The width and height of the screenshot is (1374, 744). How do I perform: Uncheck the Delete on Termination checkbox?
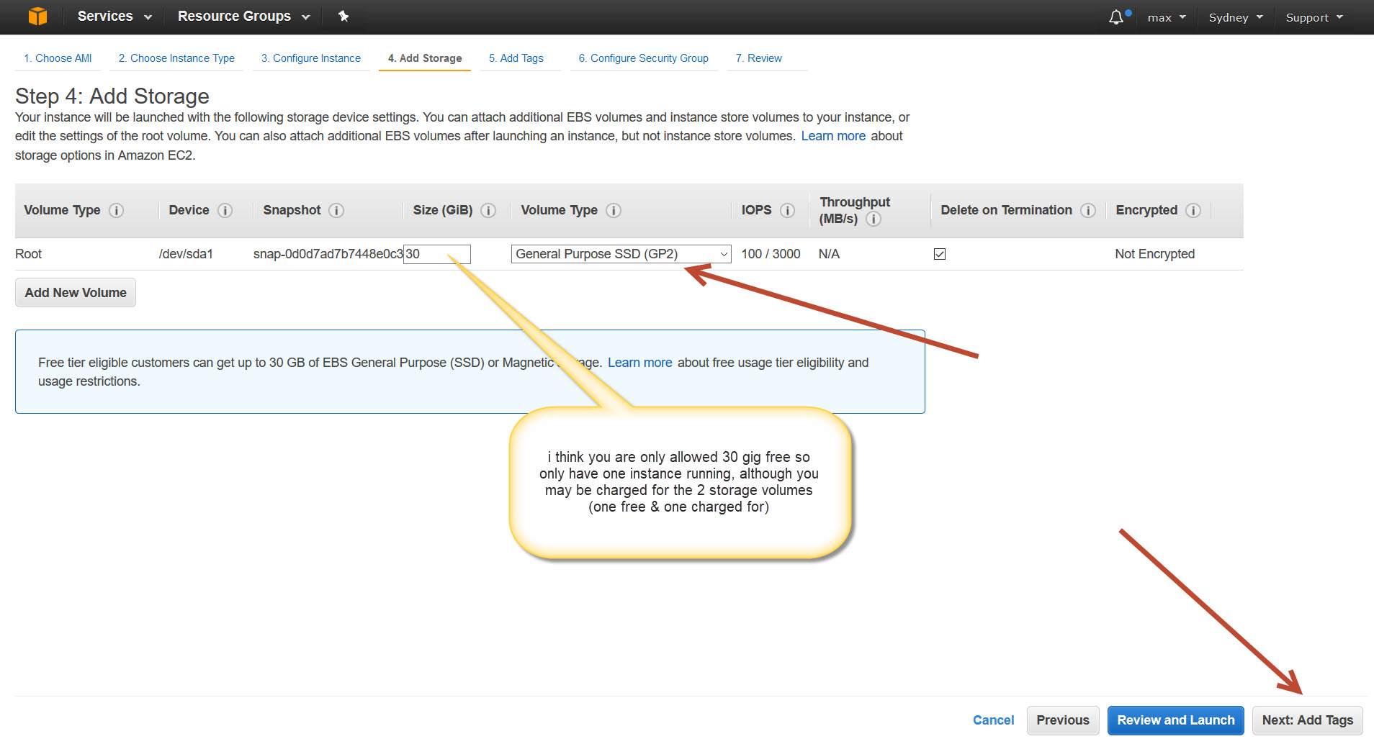(x=940, y=254)
